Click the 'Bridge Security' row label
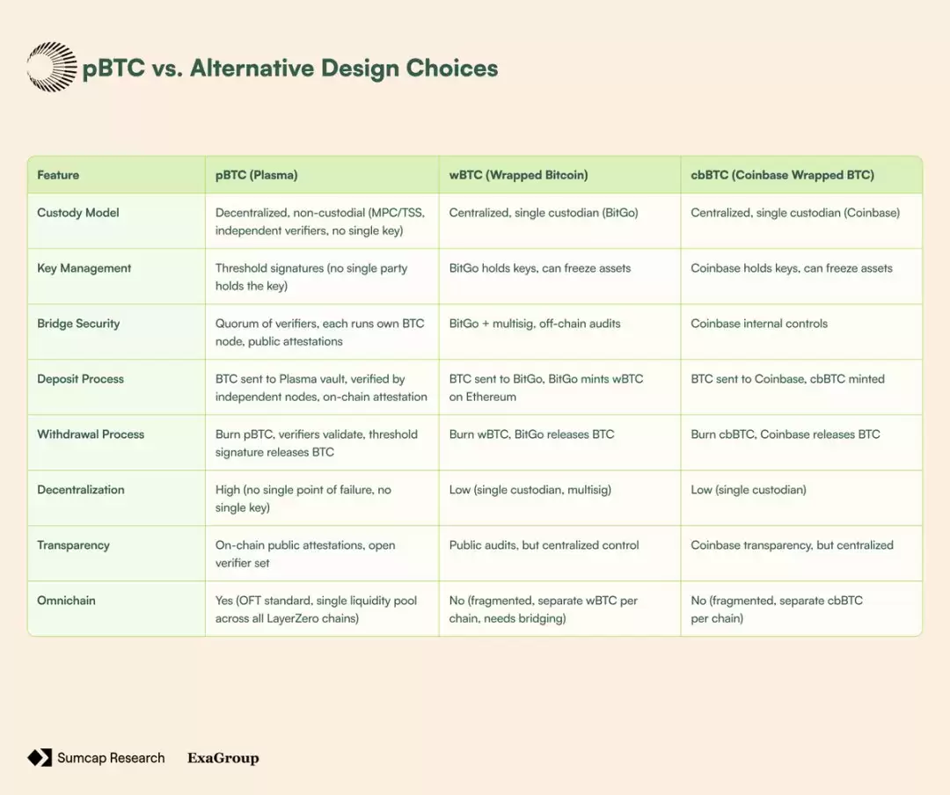Screen dimensions: 950x795 [78, 324]
